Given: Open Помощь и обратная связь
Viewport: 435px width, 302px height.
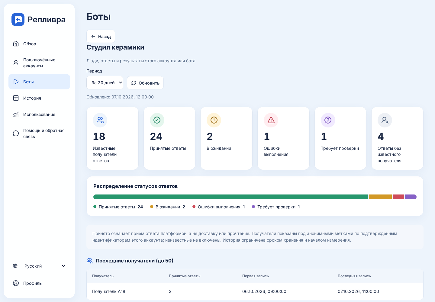Looking at the screenshot, I should pos(39,133).
